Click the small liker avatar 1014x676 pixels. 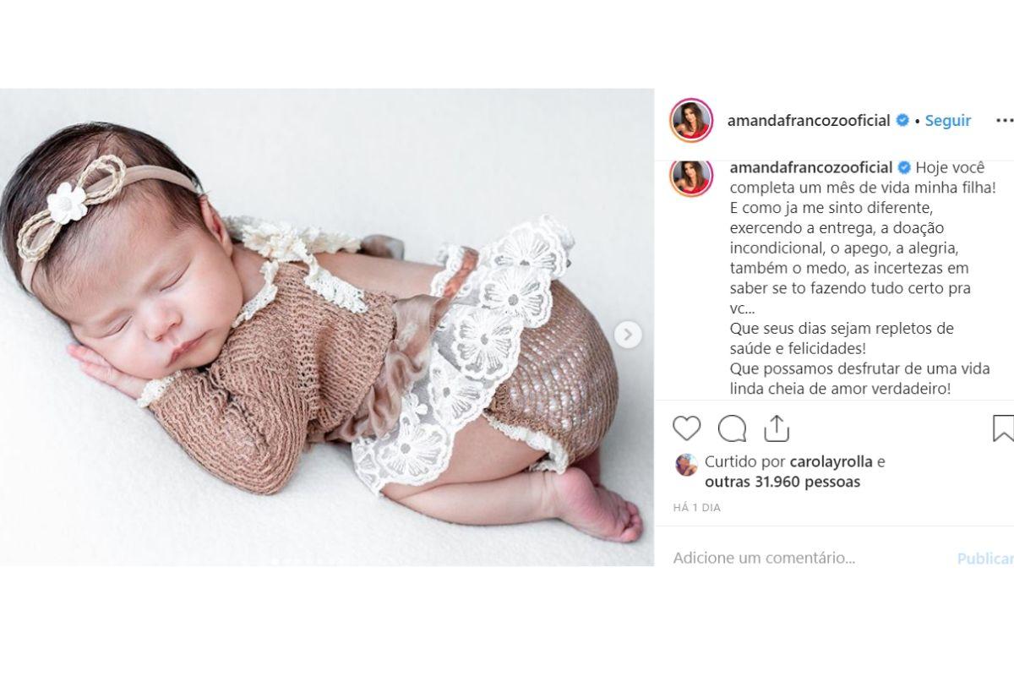tap(686, 464)
